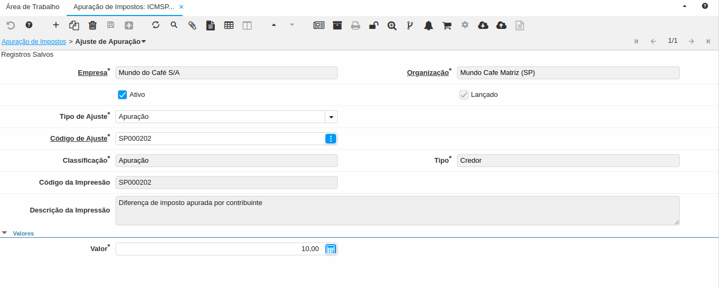
Task: Toggle the Lançado checkbox
Action: coord(464,95)
